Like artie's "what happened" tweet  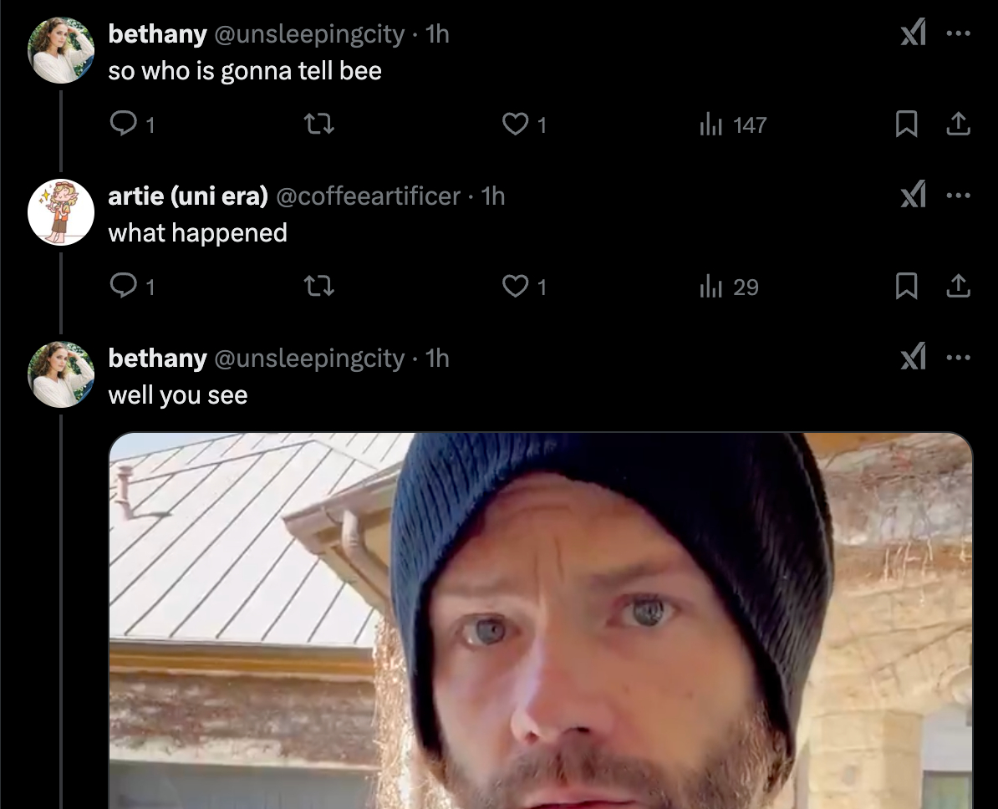coord(514,287)
